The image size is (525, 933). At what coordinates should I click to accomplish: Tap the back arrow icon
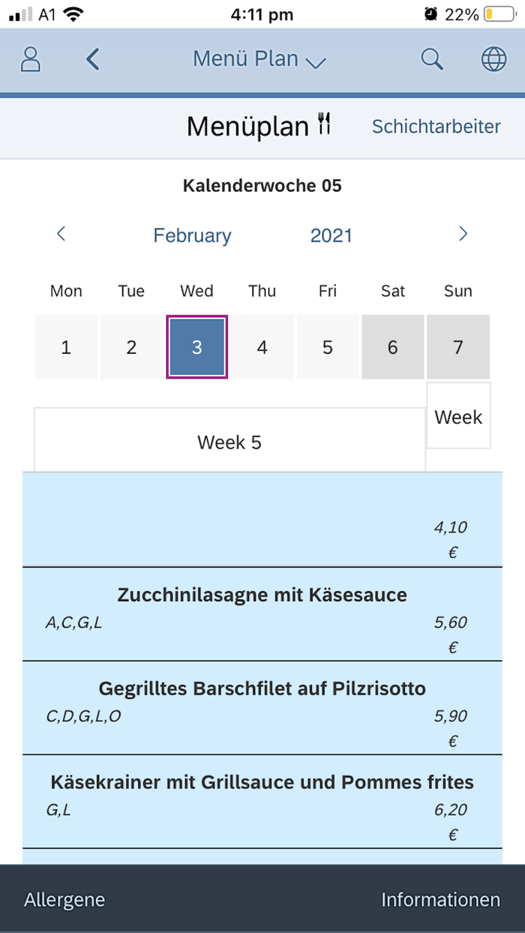click(x=93, y=59)
